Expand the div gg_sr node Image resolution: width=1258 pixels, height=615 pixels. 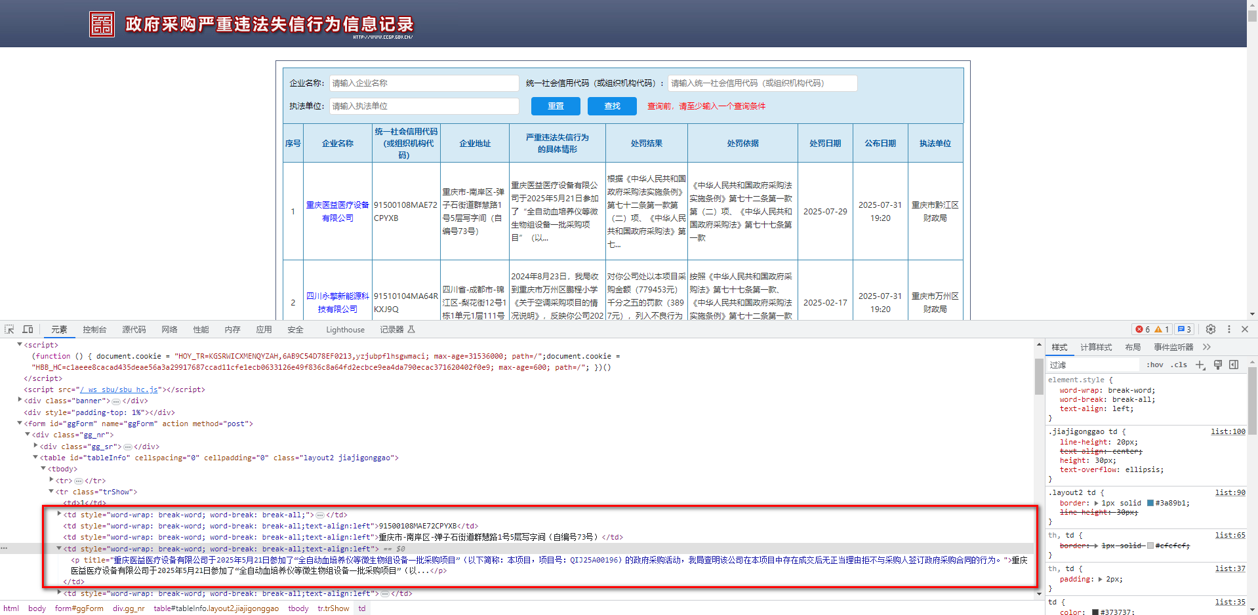pyautogui.click(x=35, y=445)
